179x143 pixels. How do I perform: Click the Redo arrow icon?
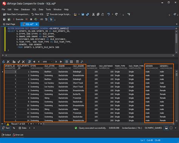pyautogui.click(x=116, y=14)
